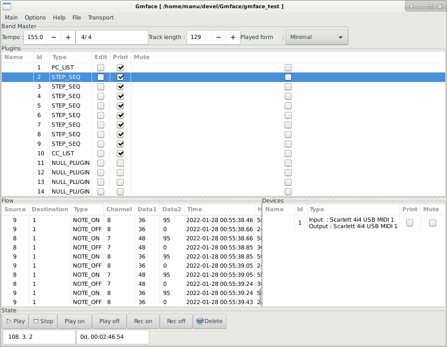Untick Print checkbox for STEP_SEQ plugin 5
Image resolution: width=447 pixels, height=347 pixels.
coord(120,106)
